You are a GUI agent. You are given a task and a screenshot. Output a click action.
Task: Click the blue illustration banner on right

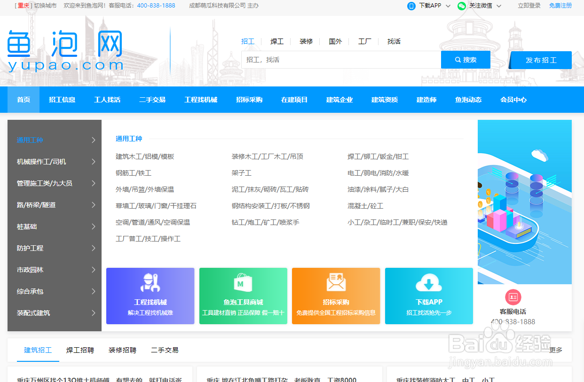[525, 202]
